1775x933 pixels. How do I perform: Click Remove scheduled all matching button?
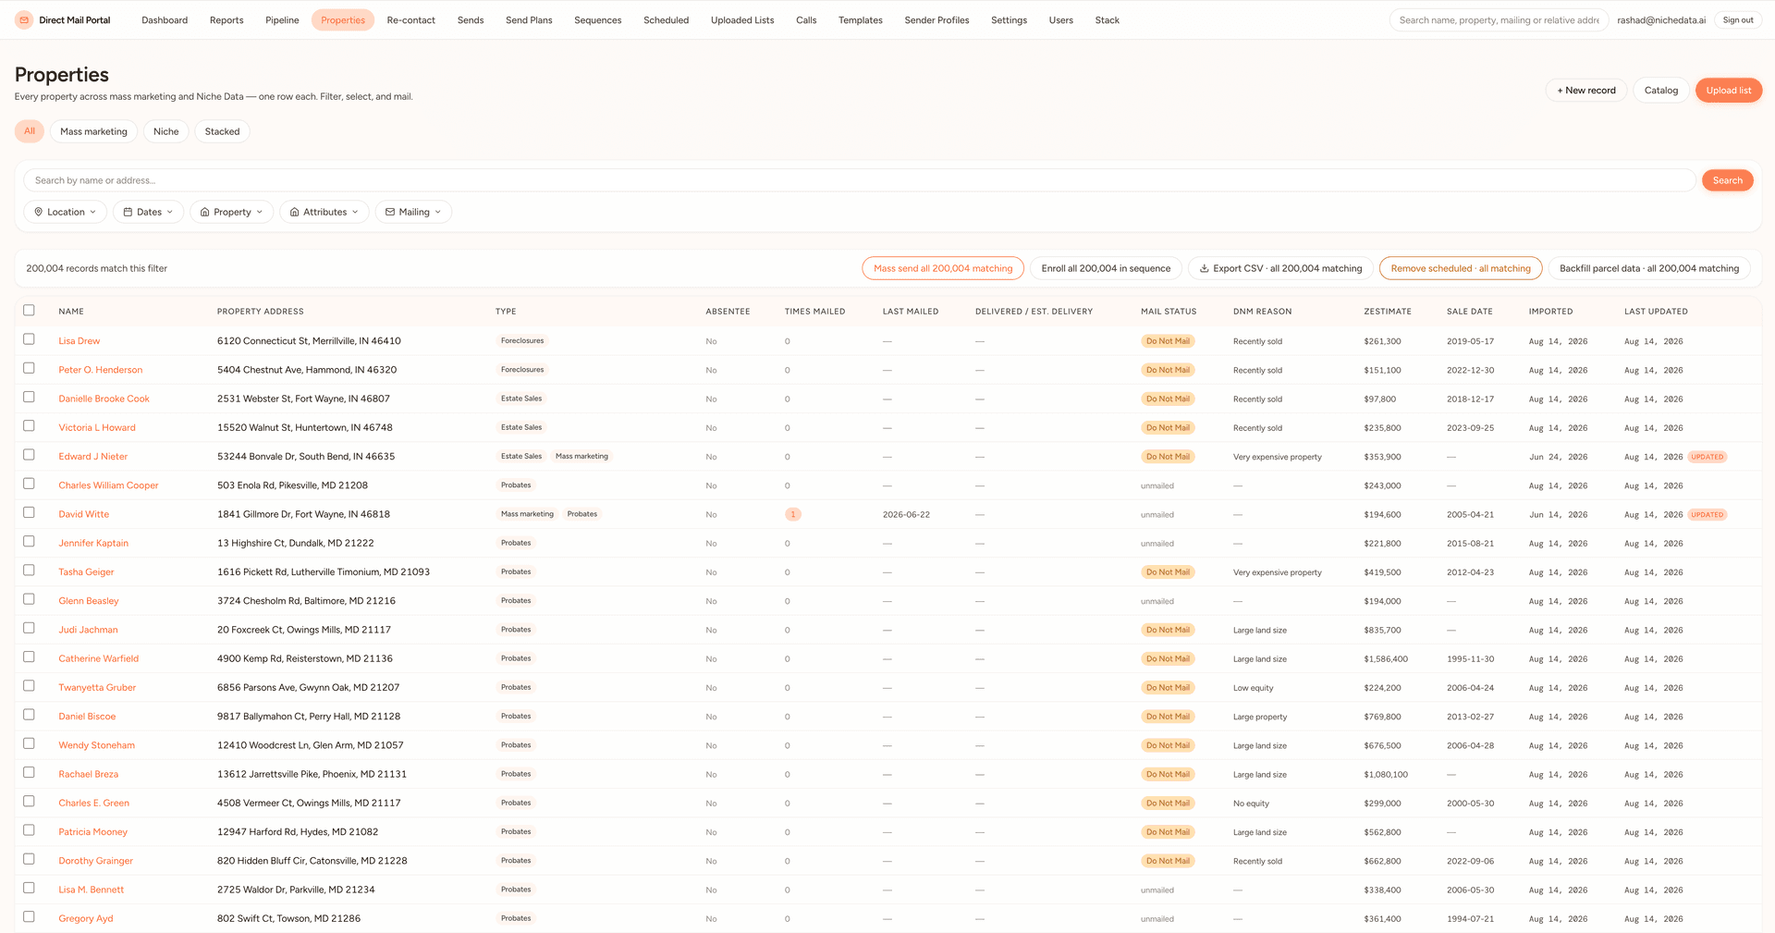pyautogui.click(x=1460, y=268)
